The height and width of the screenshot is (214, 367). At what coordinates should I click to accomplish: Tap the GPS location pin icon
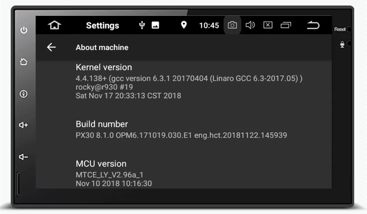click(184, 25)
